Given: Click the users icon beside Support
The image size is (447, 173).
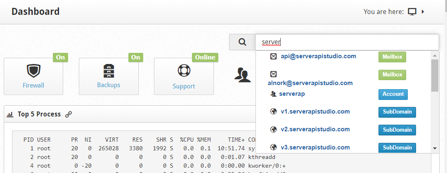Looking at the screenshot, I should [x=242, y=75].
